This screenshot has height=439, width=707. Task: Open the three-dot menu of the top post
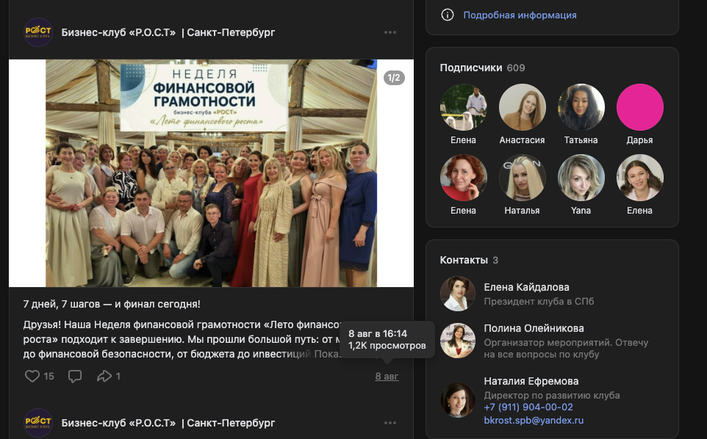tap(390, 32)
